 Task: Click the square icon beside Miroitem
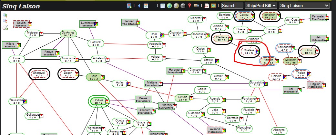point(299,61)
